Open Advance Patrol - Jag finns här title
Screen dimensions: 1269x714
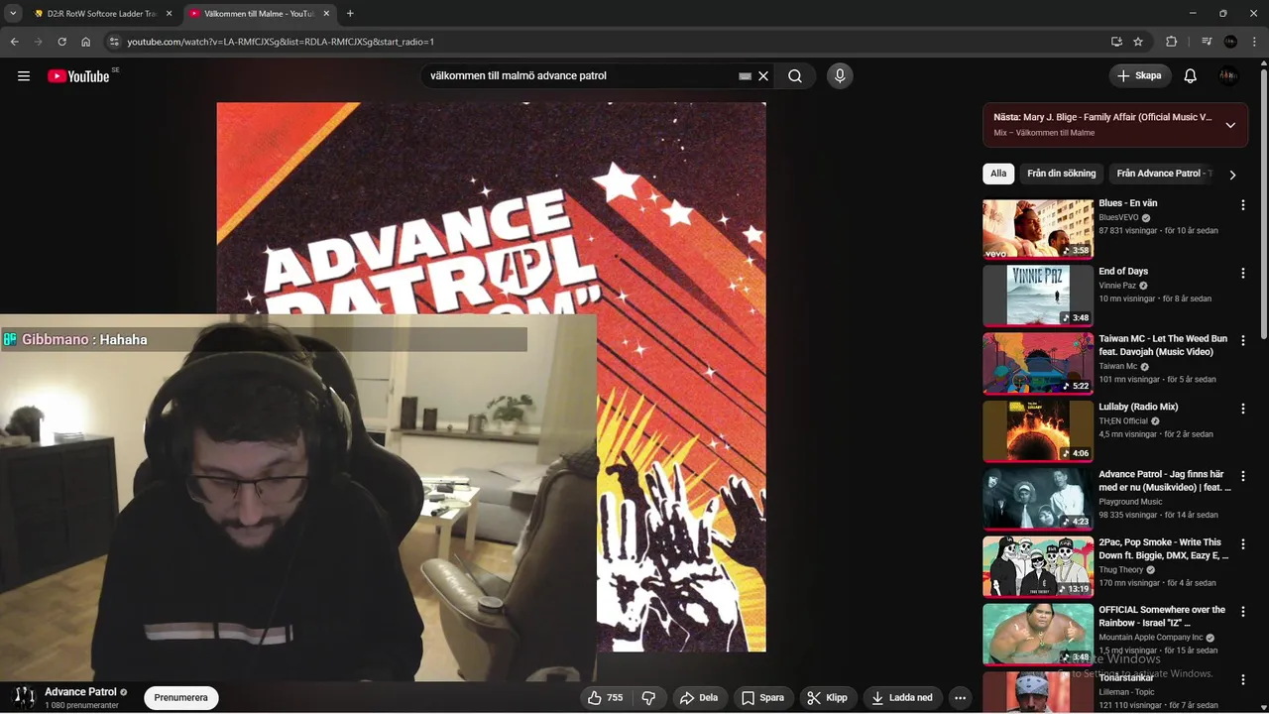1165,481
